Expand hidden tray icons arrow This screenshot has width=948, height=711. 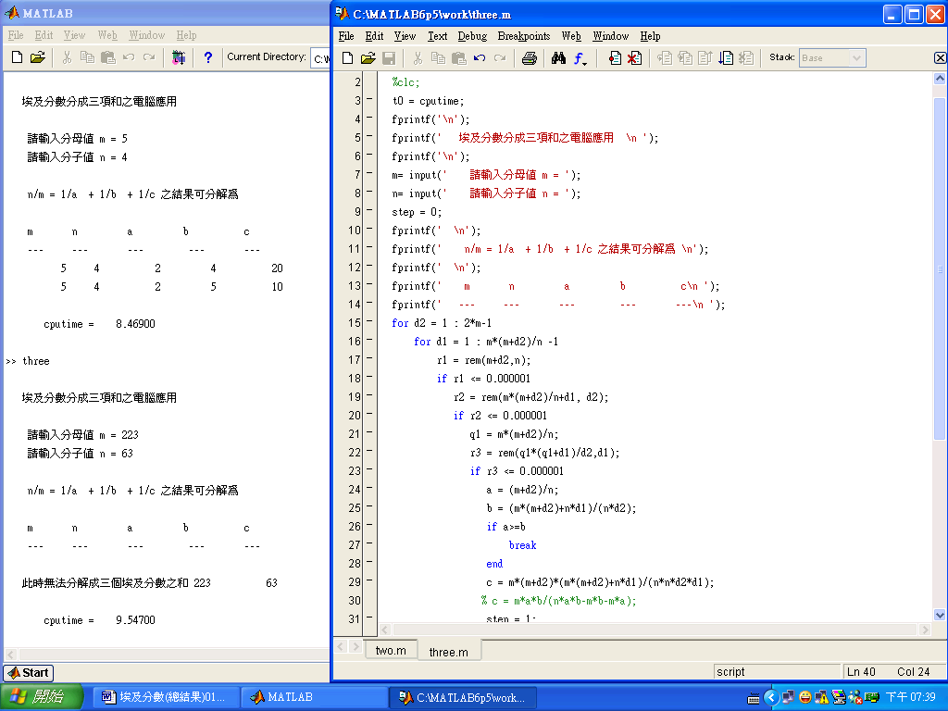[x=770, y=698]
